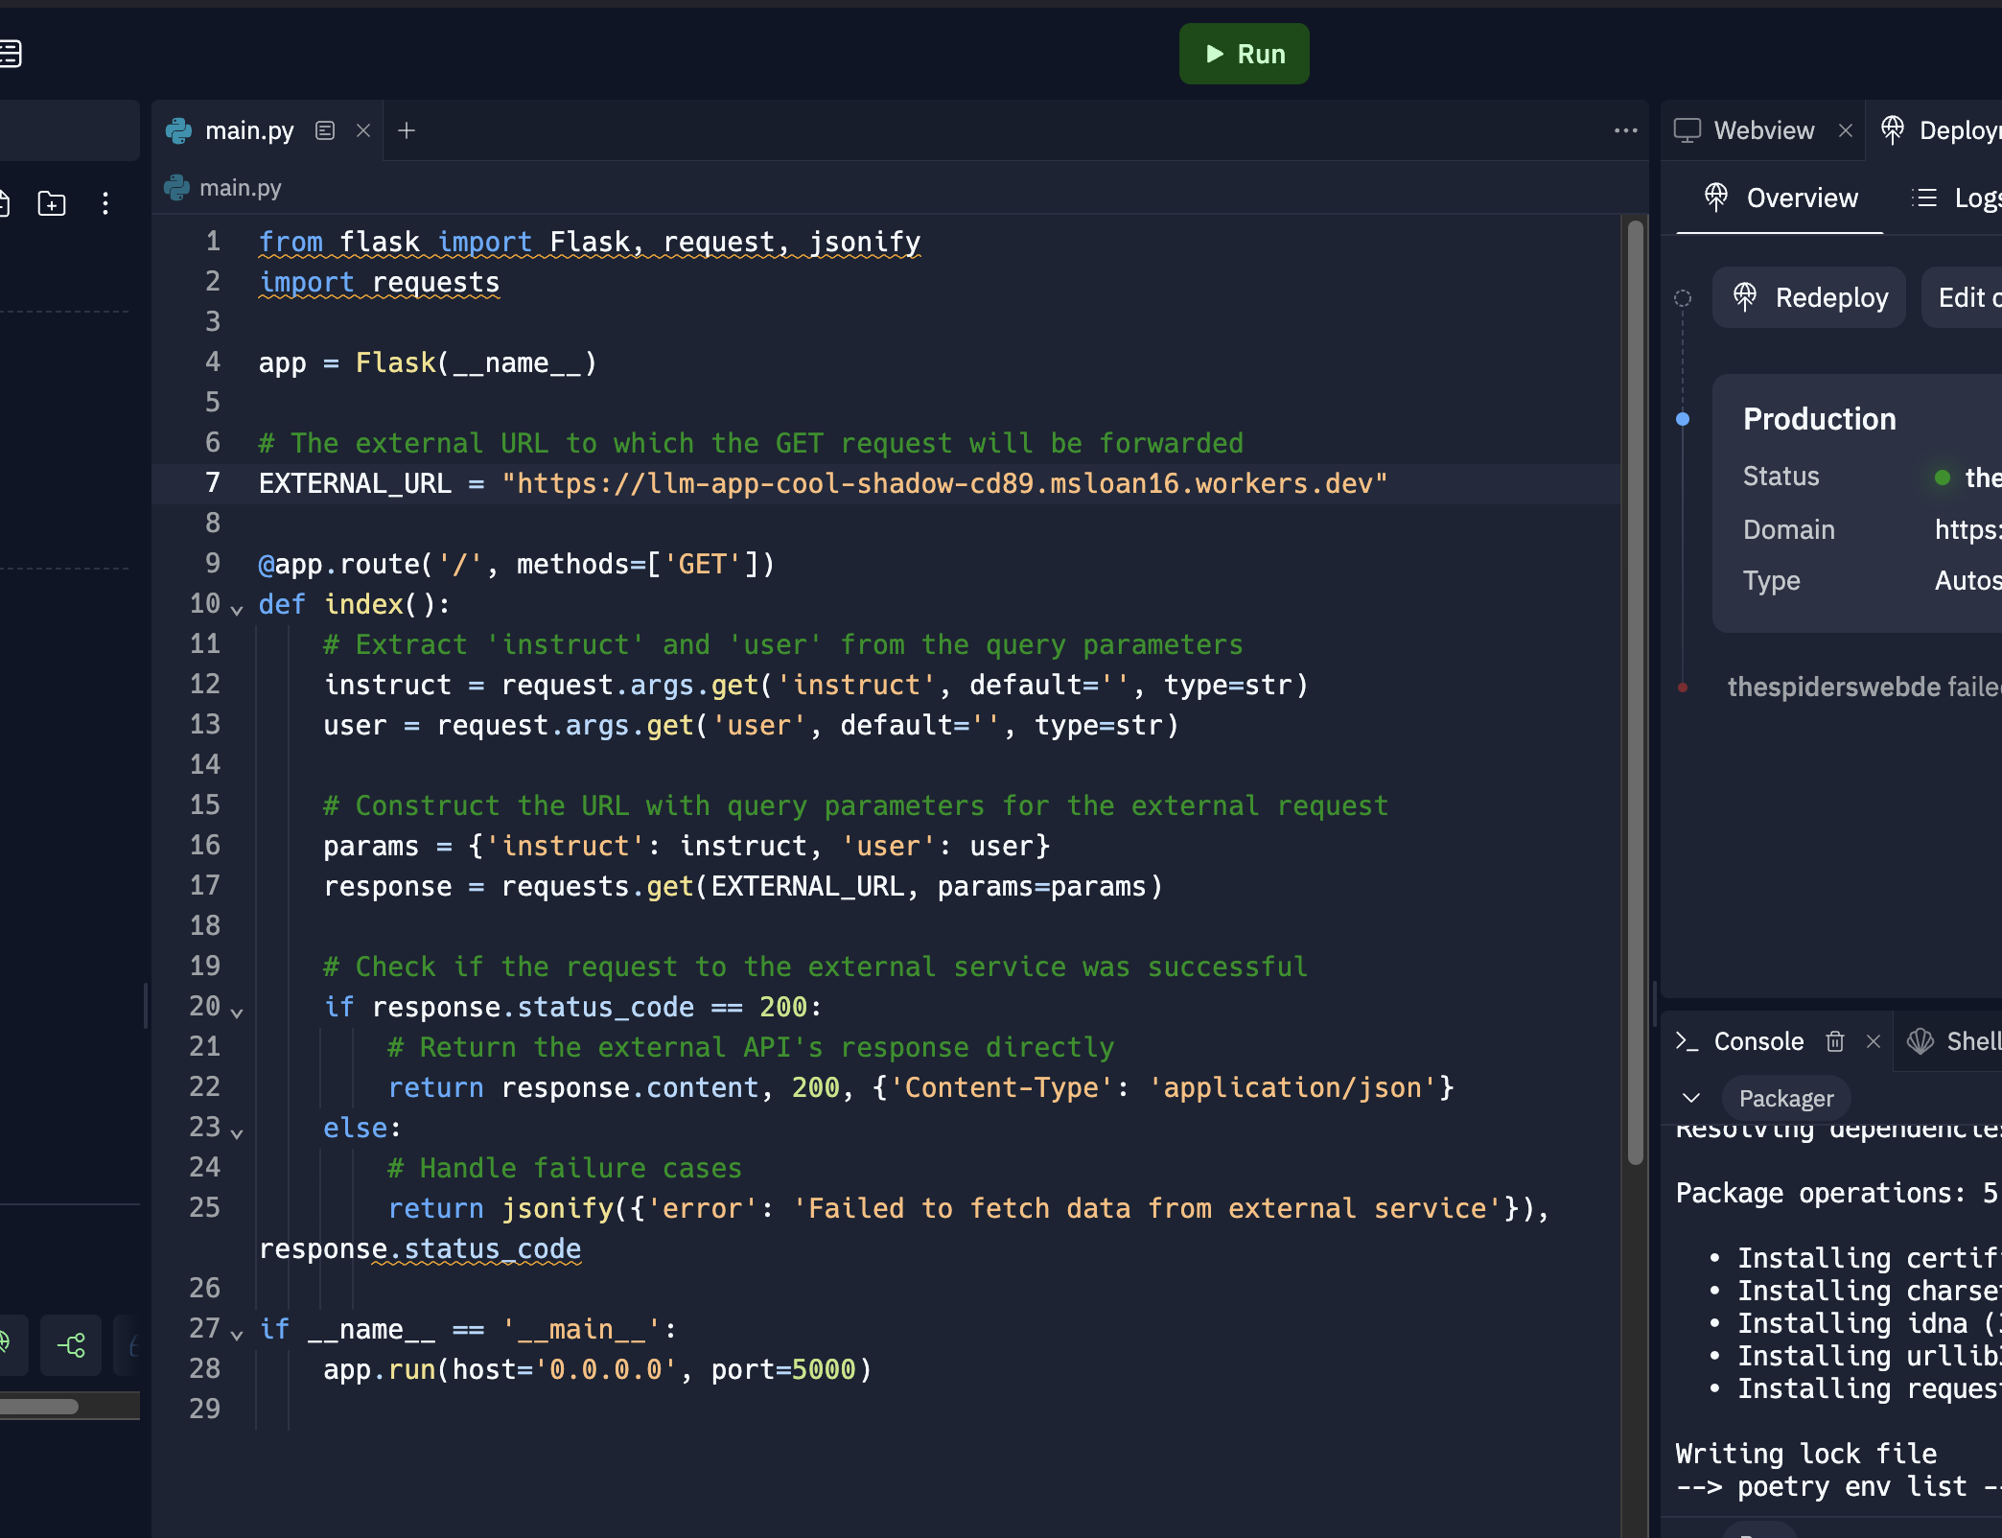Image resolution: width=2002 pixels, height=1538 pixels.
Task: Click the horizontal scrollbar at bottom-left
Action: tap(38, 1407)
